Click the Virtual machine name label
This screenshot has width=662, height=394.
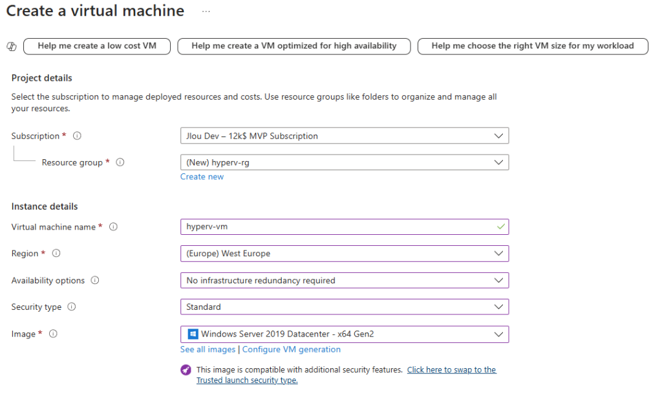[54, 227]
